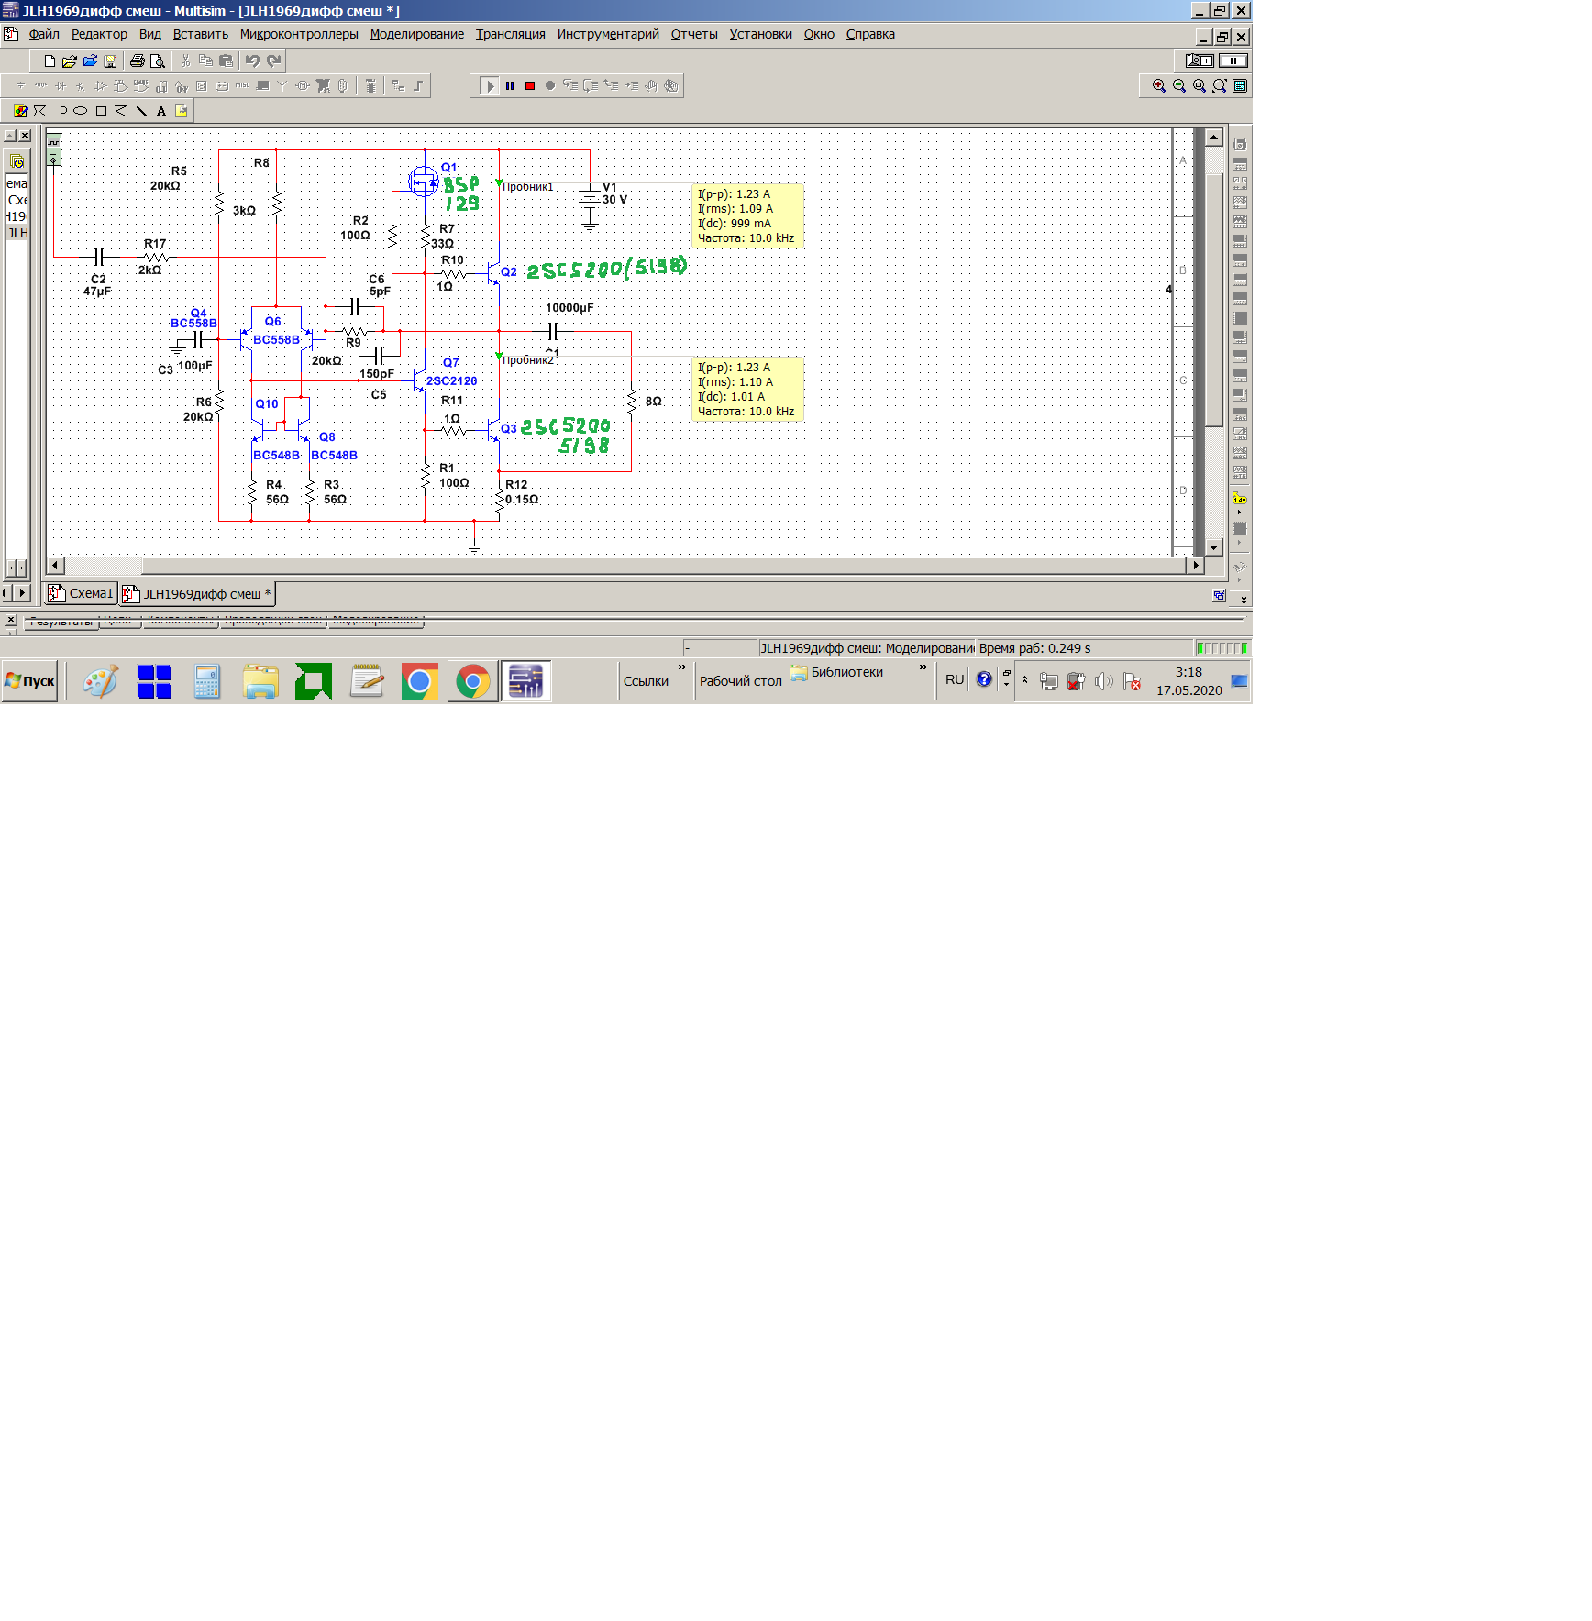Insert a comment with the yellow note icon
This screenshot has height=1621, width=1592.
(182, 112)
